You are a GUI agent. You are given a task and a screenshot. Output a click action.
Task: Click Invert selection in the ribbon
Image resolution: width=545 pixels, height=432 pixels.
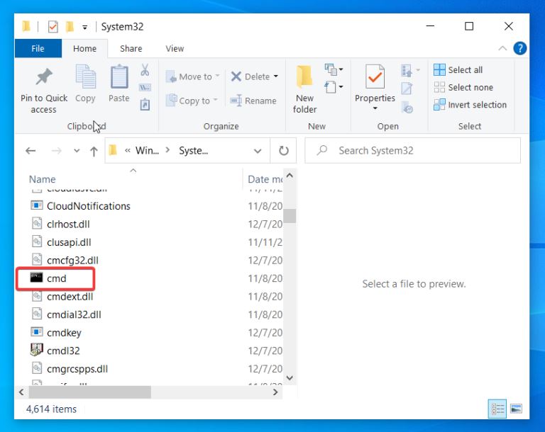pos(470,104)
